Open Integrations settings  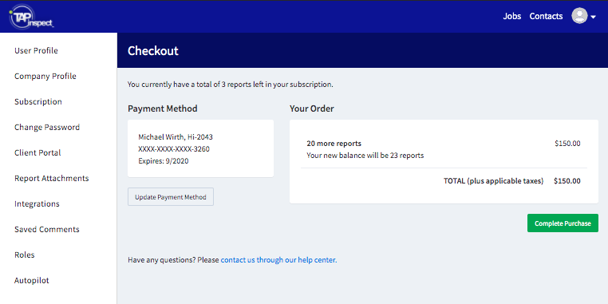tap(37, 204)
